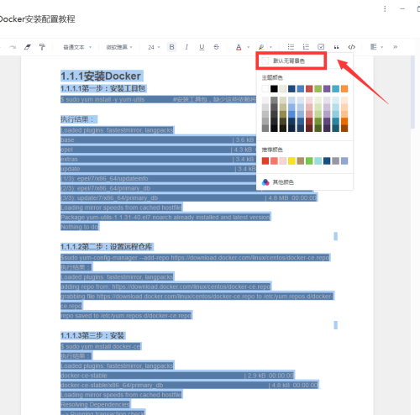Viewport: 420px width, 415px height.
Task: Pick periwinkle blue recommended color swatch
Action: (x=344, y=160)
